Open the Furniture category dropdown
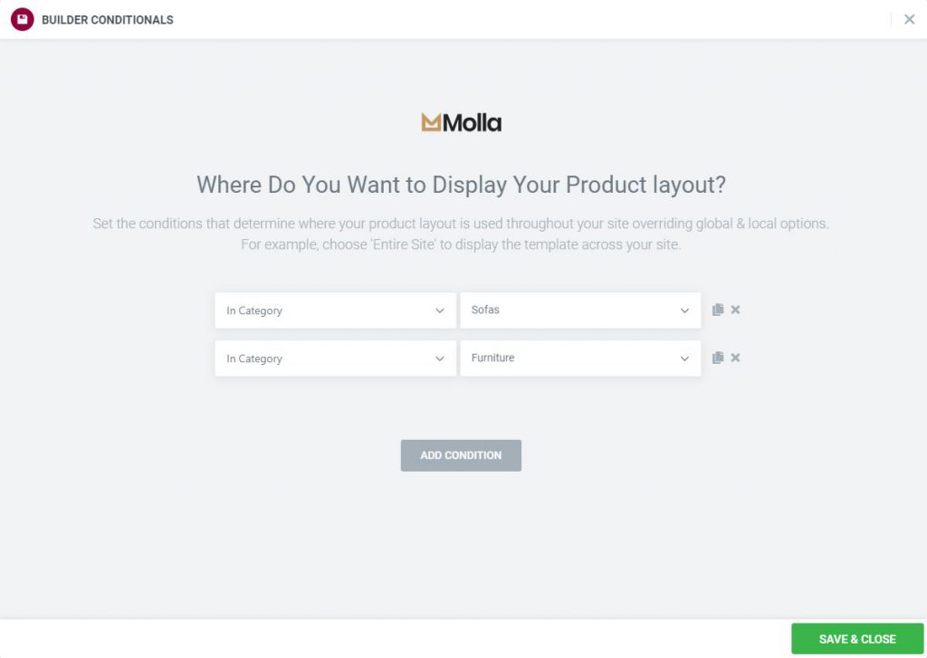 point(580,358)
